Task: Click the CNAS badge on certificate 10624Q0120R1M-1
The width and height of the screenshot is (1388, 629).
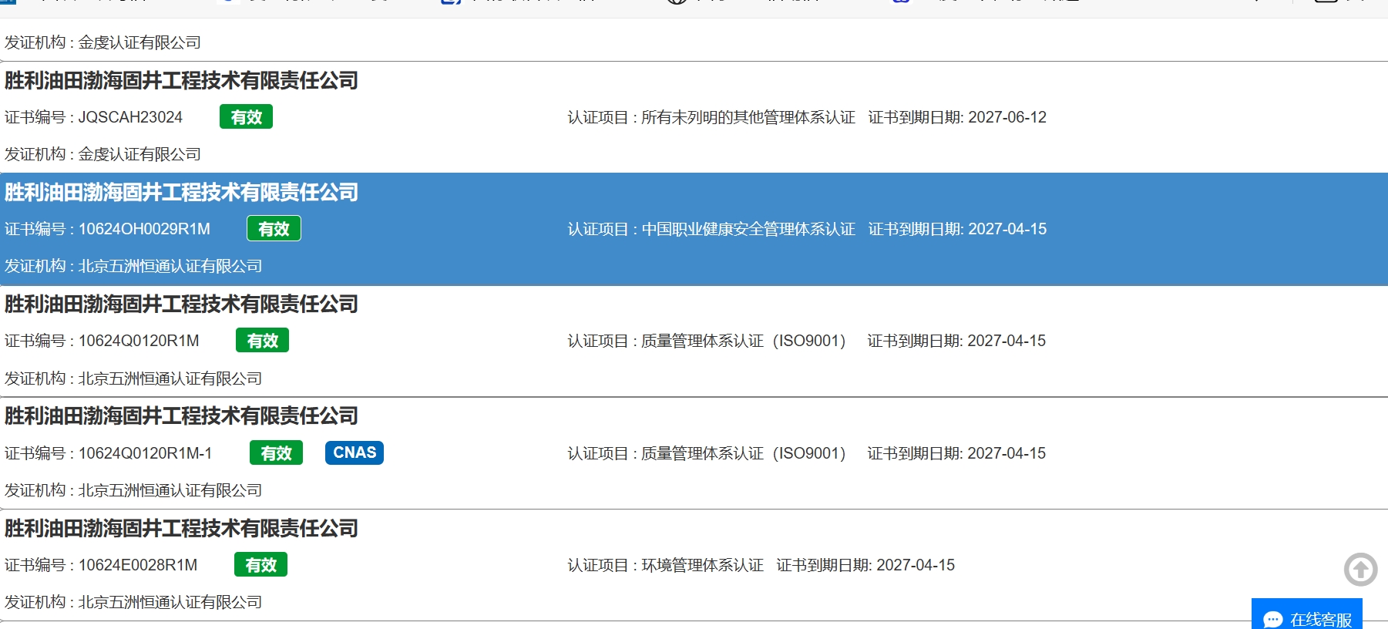Action: [355, 452]
